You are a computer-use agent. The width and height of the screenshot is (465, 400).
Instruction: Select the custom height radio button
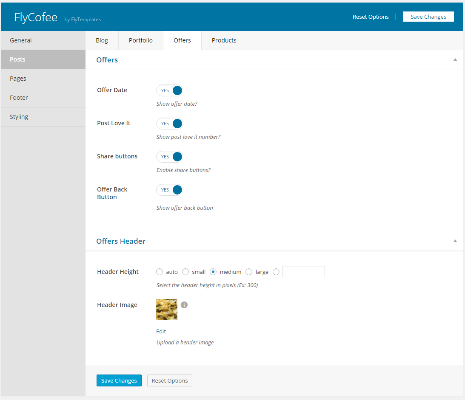pyautogui.click(x=276, y=272)
